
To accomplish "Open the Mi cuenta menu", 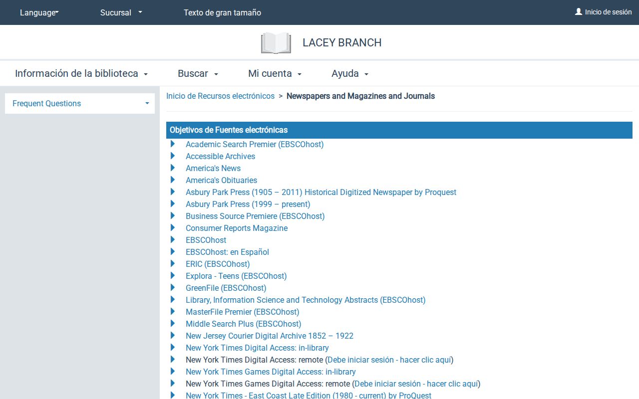I will coord(275,73).
